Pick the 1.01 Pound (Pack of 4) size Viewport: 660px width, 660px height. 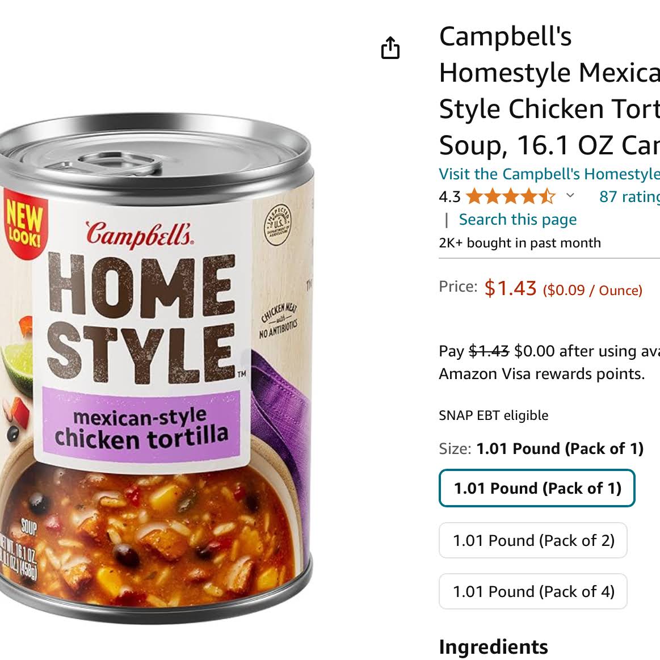[x=533, y=591]
